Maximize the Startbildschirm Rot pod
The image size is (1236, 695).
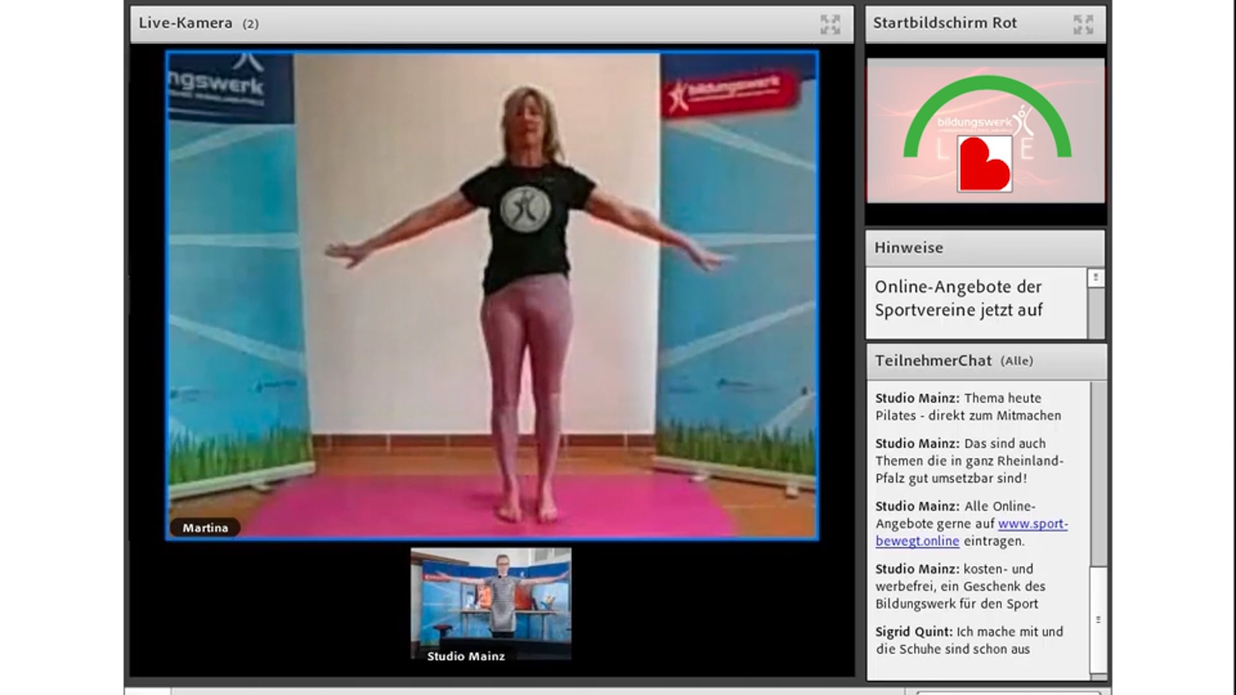tap(1083, 24)
